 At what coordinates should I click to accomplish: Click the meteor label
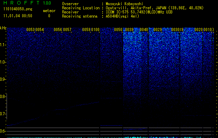(49, 11)
